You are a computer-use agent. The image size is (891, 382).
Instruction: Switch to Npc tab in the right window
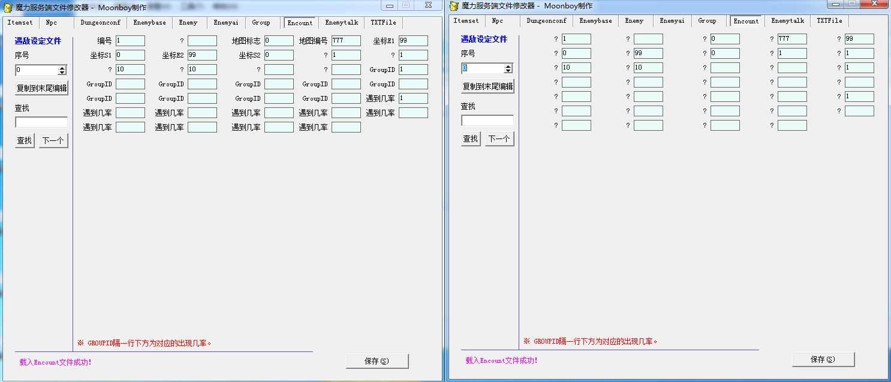pyautogui.click(x=498, y=21)
